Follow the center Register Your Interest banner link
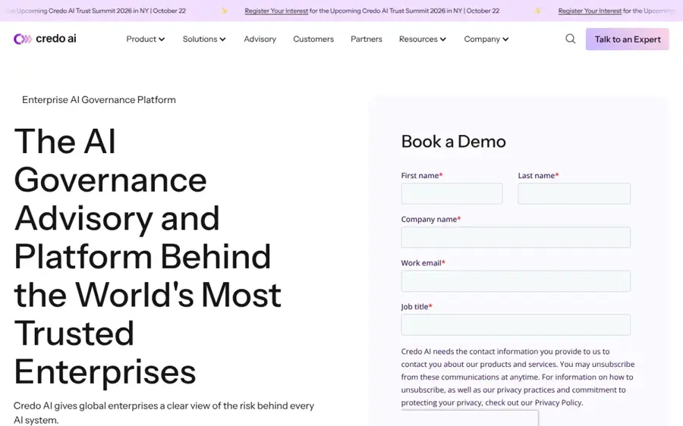This screenshot has height=426, width=683. click(x=276, y=11)
